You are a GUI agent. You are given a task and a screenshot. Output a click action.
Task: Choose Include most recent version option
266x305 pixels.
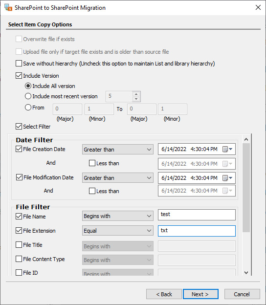click(28, 96)
